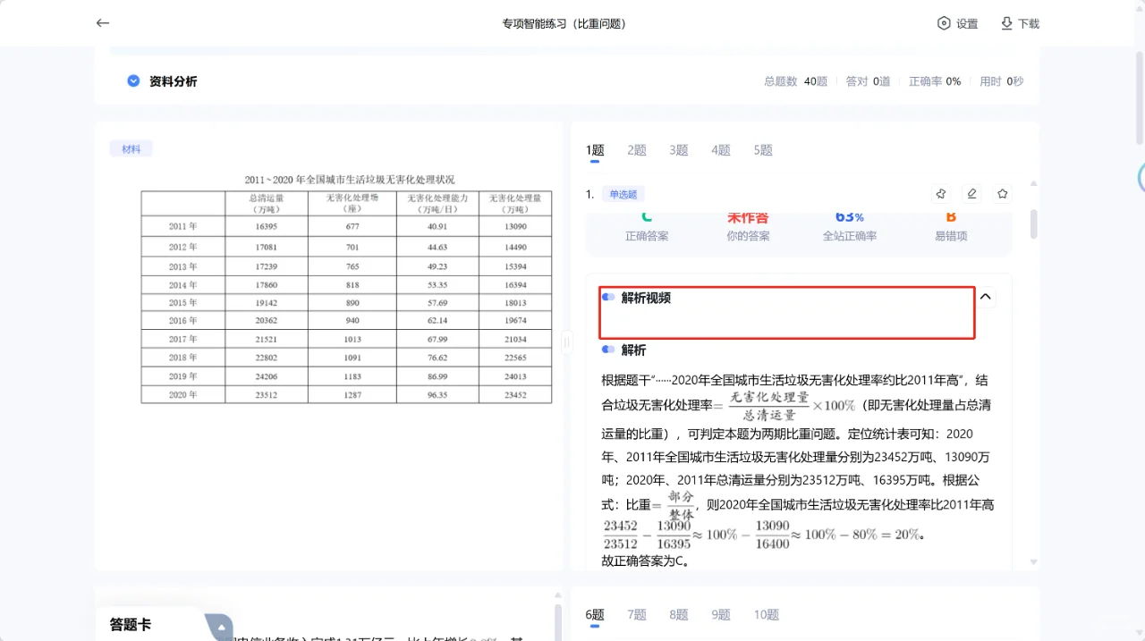
Task: Open the note/edit tool for question 1
Action: [971, 193]
